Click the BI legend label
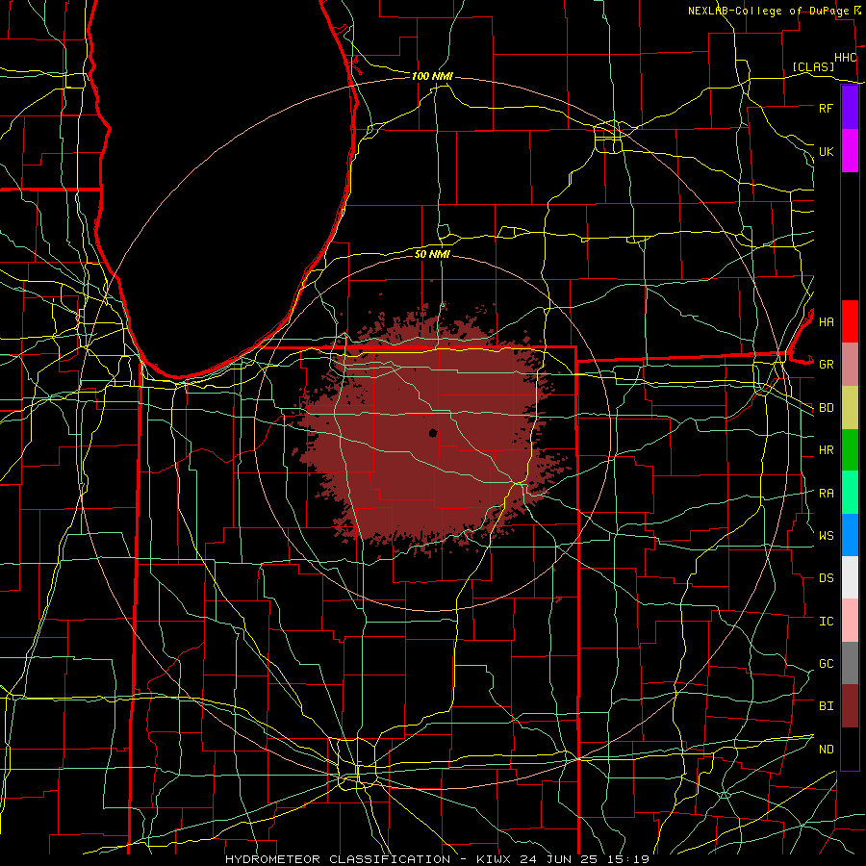The image size is (866, 866). click(826, 706)
